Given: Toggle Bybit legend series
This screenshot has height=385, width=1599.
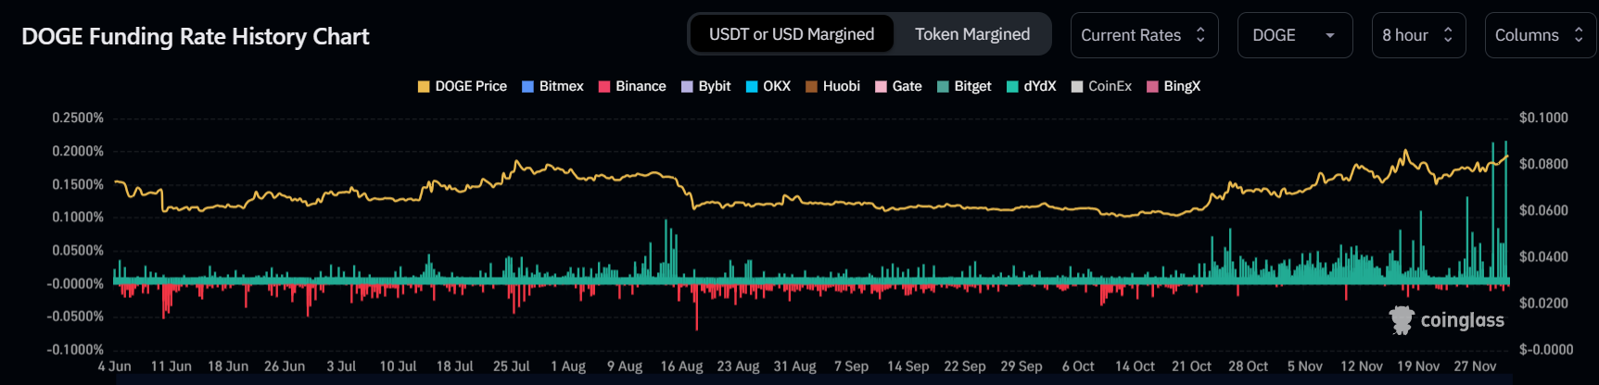Looking at the screenshot, I should point(706,86).
